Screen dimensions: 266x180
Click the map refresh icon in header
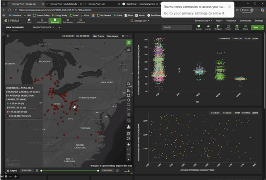(123, 36)
